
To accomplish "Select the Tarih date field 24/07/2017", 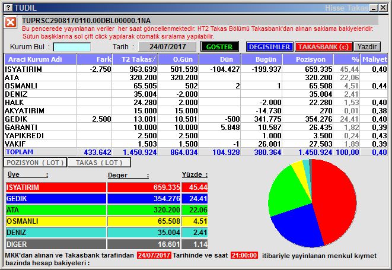I will pyautogui.click(x=167, y=47).
